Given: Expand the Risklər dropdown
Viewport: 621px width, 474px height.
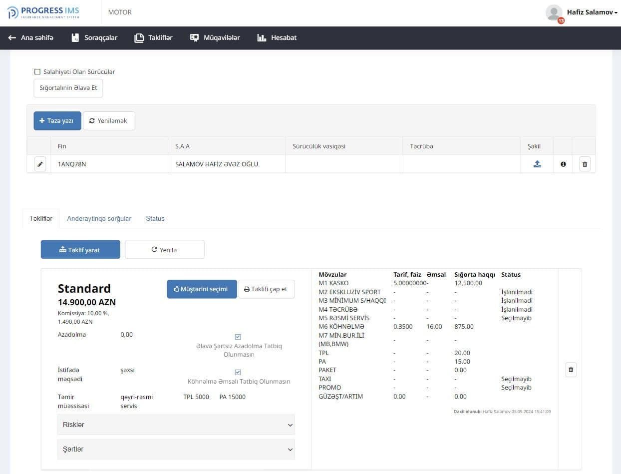Looking at the screenshot, I should 176,425.
